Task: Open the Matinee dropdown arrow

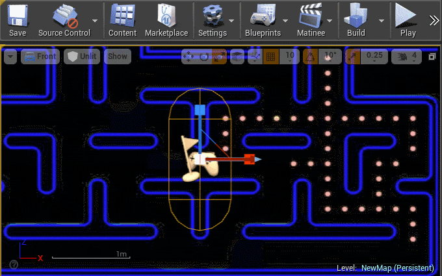Action: 330,21
